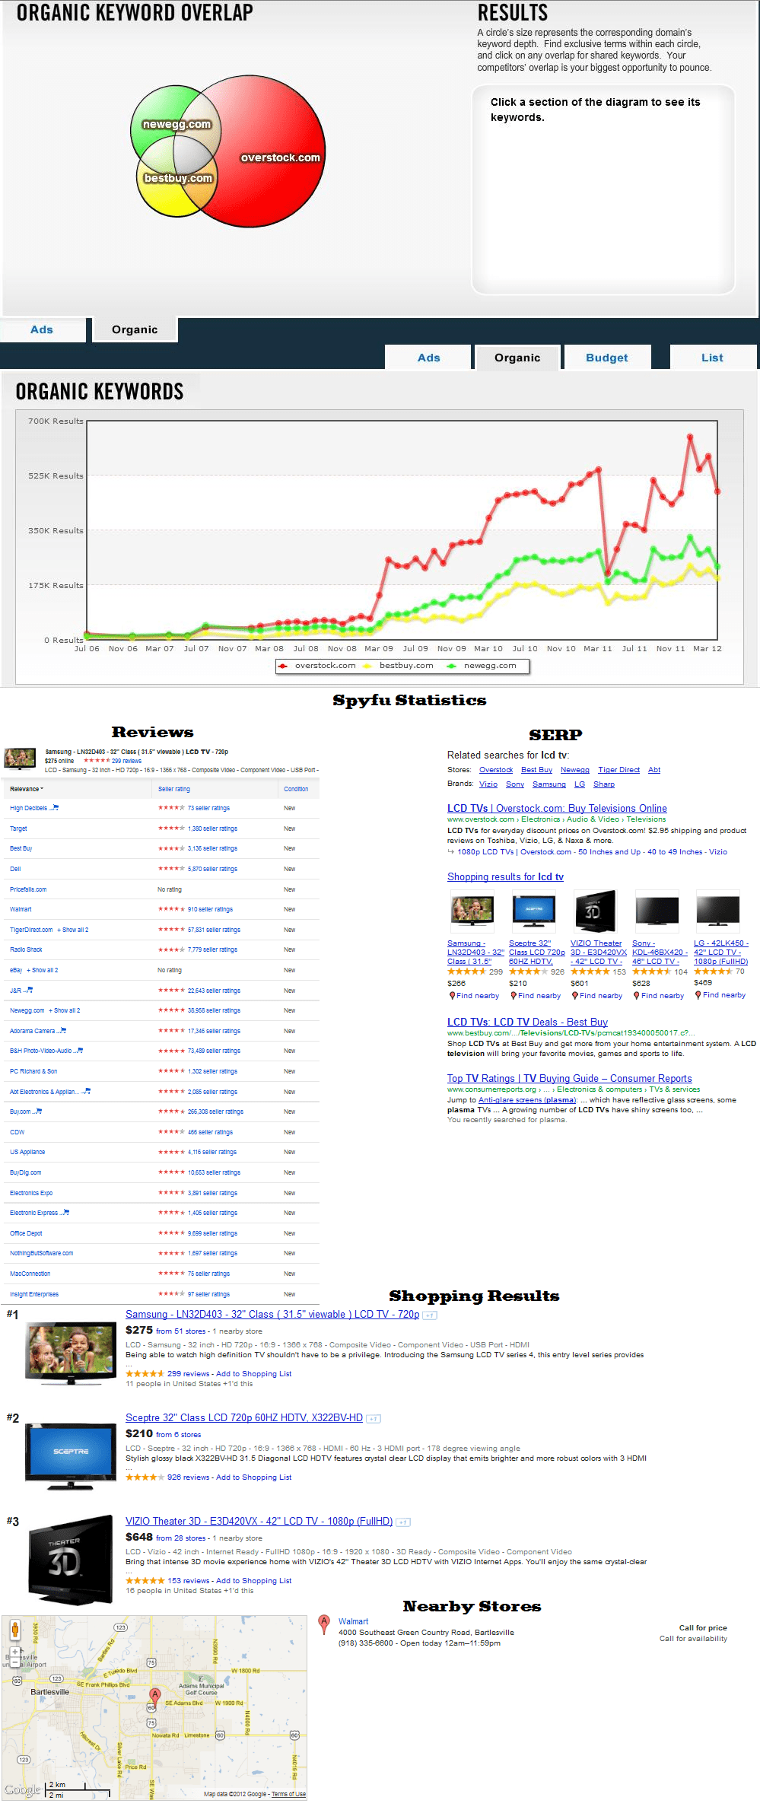
Task: Click Add to Shopping List for Sceptre
Action: 253,1477
